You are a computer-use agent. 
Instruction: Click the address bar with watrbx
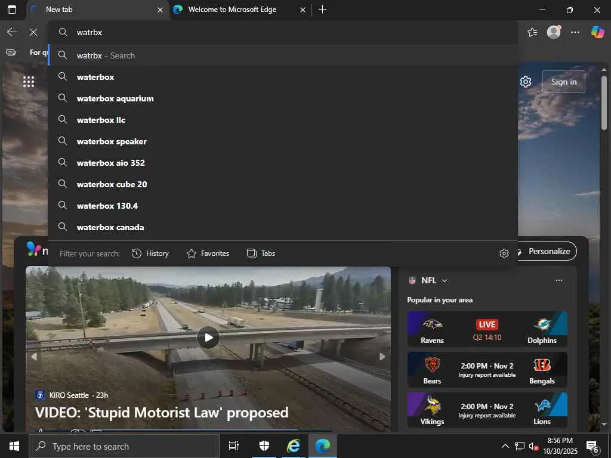pyautogui.click(x=283, y=32)
